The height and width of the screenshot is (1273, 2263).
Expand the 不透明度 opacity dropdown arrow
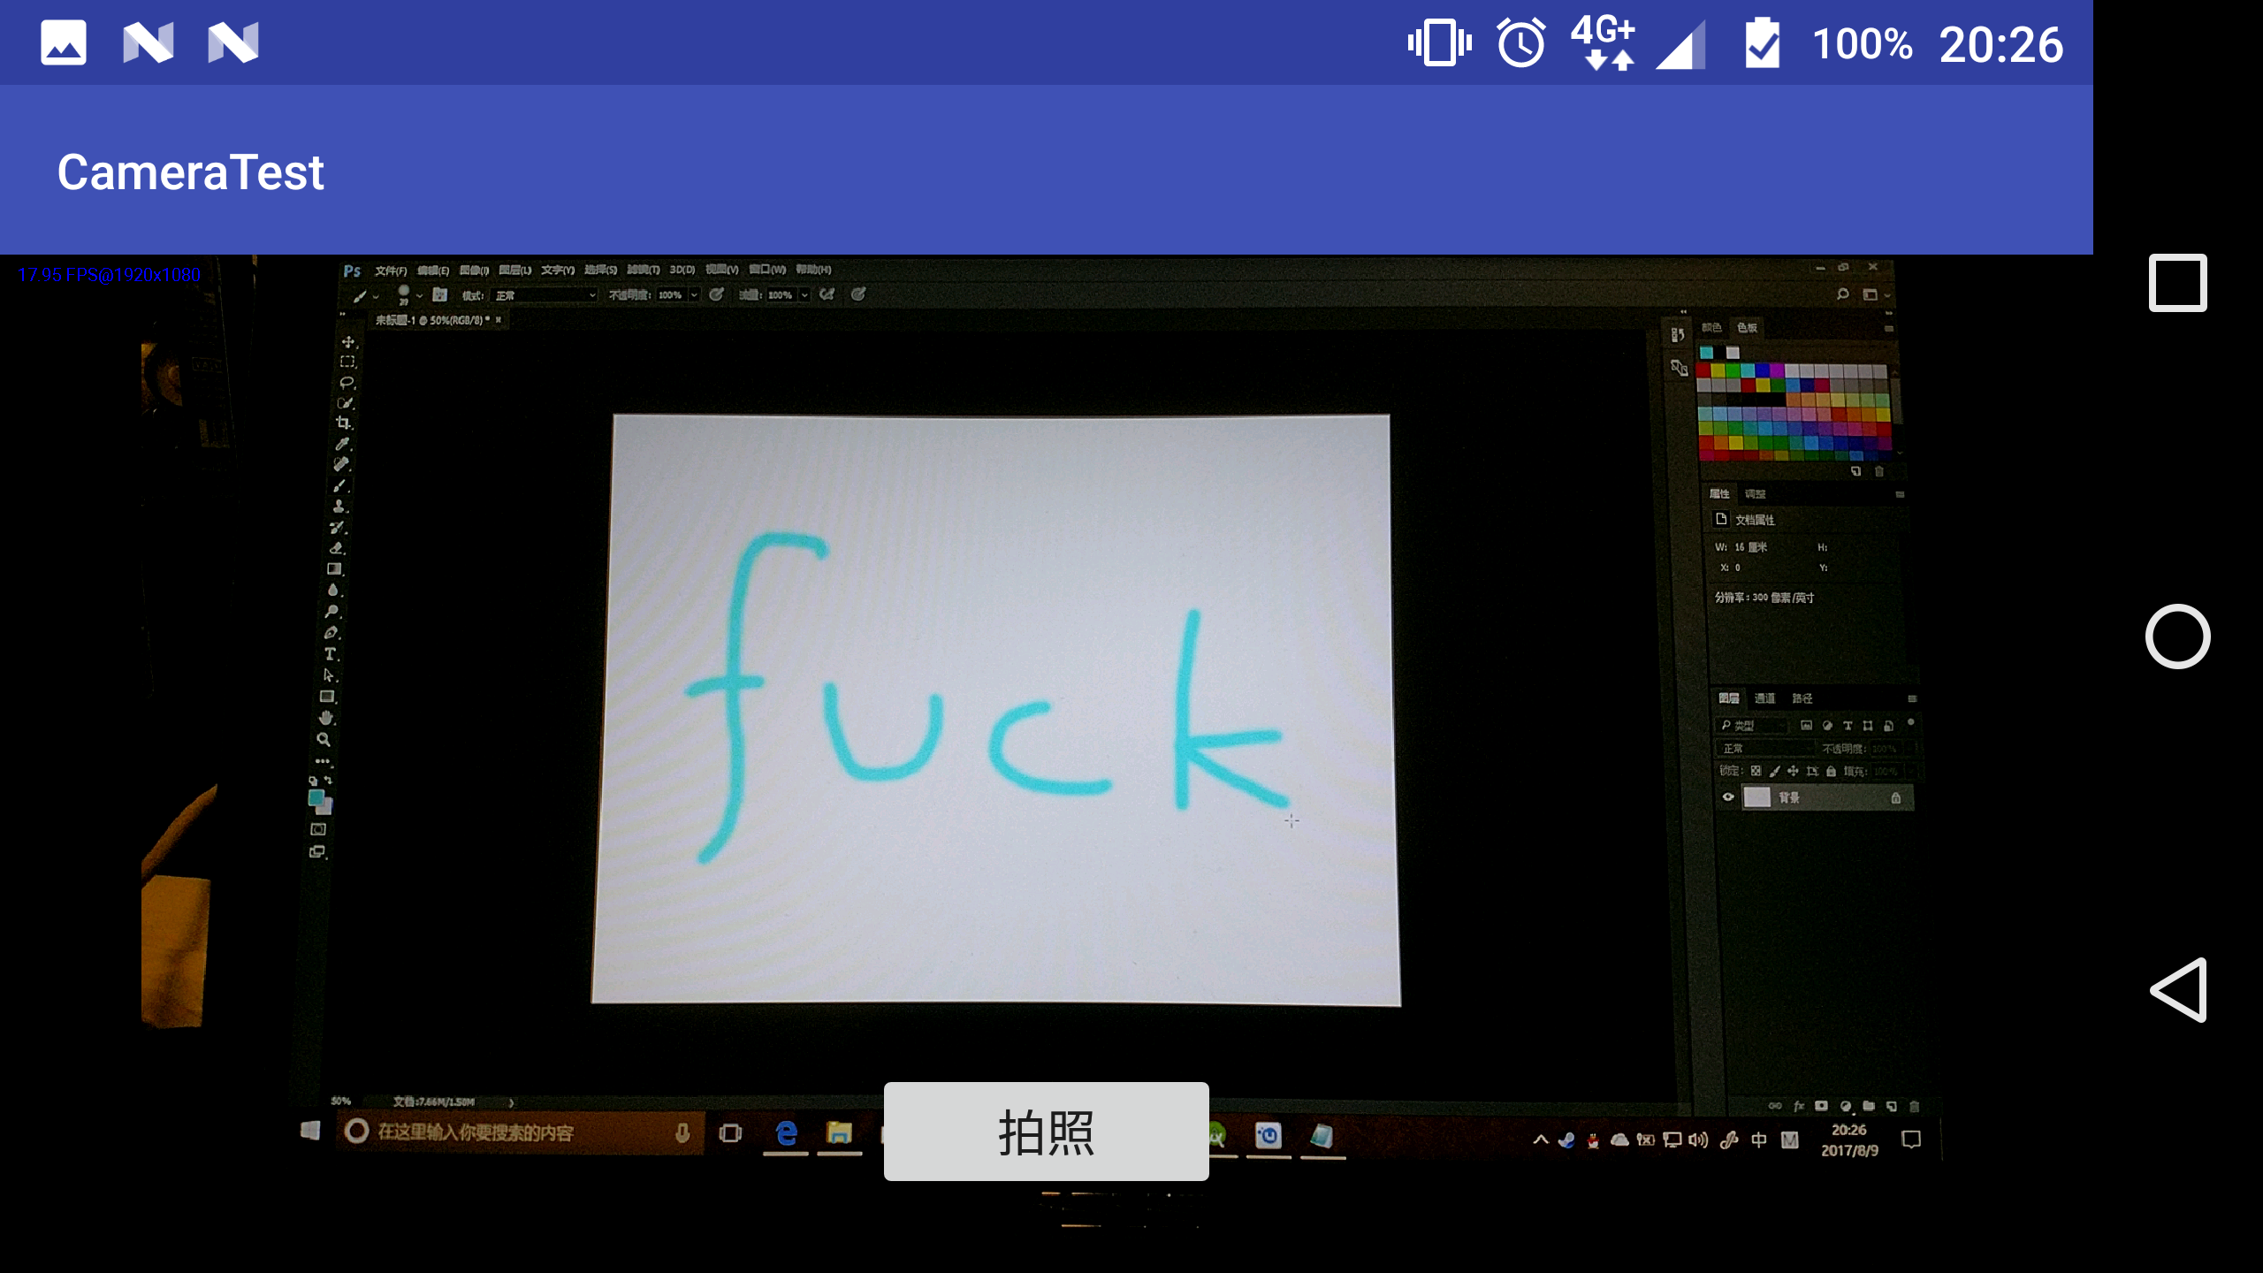pos(694,295)
